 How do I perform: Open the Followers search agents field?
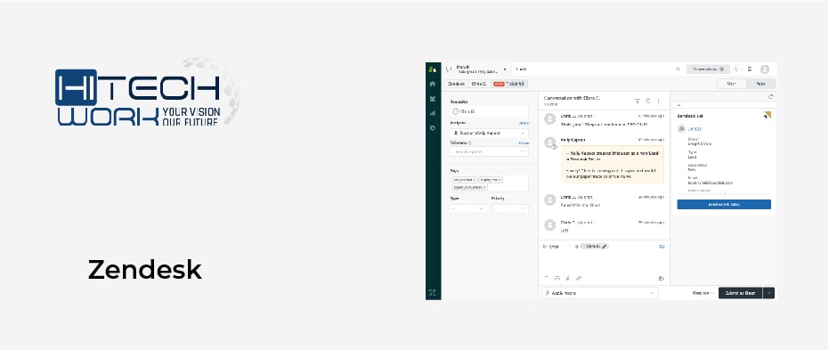coord(489,151)
